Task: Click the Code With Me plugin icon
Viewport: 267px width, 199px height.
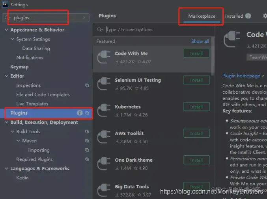Action: [104, 57]
